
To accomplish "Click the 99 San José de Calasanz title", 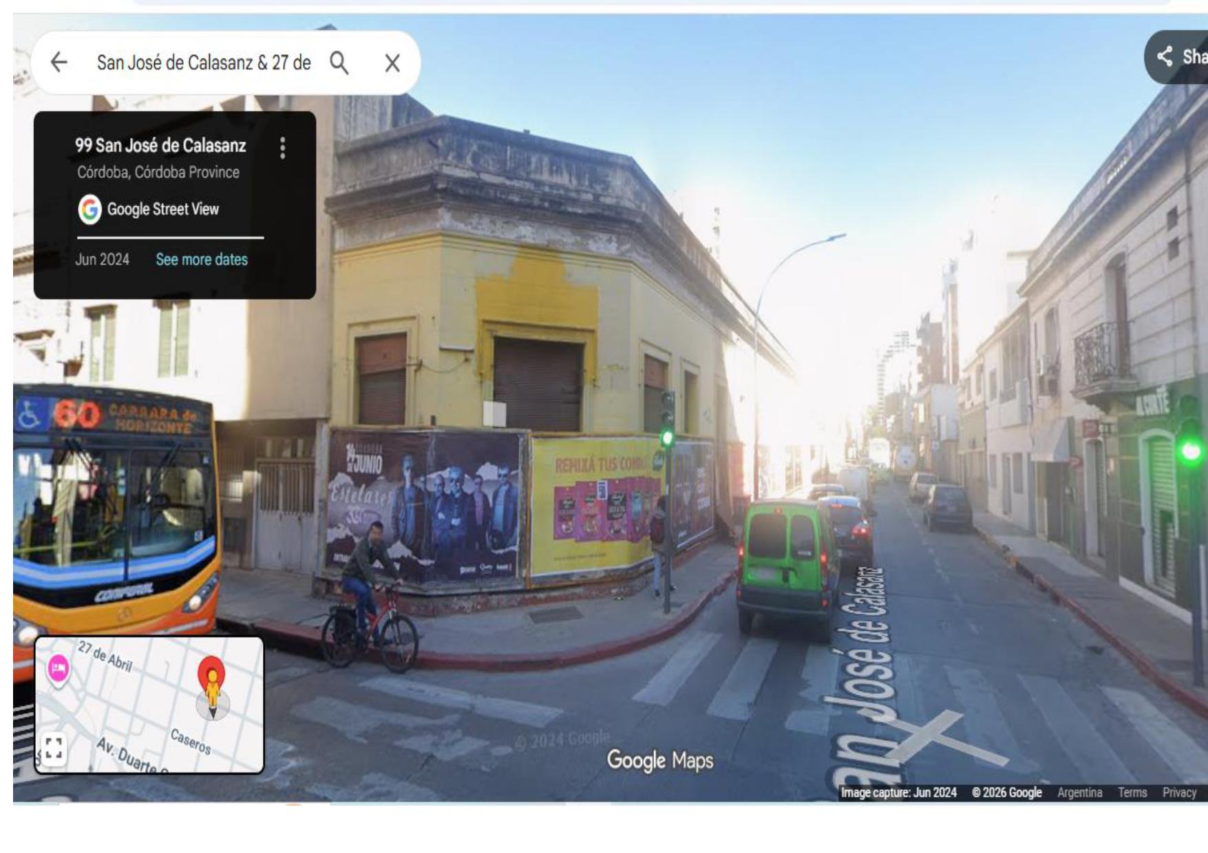I will click(x=160, y=146).
